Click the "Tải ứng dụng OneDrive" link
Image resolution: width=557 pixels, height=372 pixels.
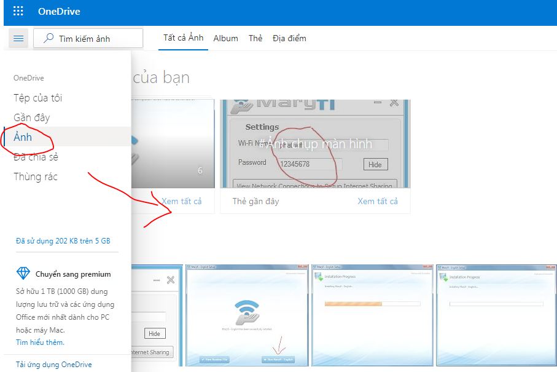pos(54,364)
